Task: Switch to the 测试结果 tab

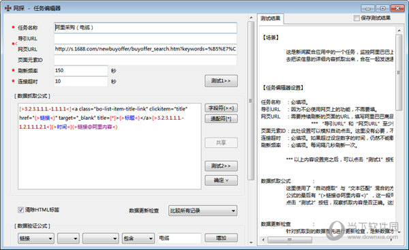Action: [271, 18]
